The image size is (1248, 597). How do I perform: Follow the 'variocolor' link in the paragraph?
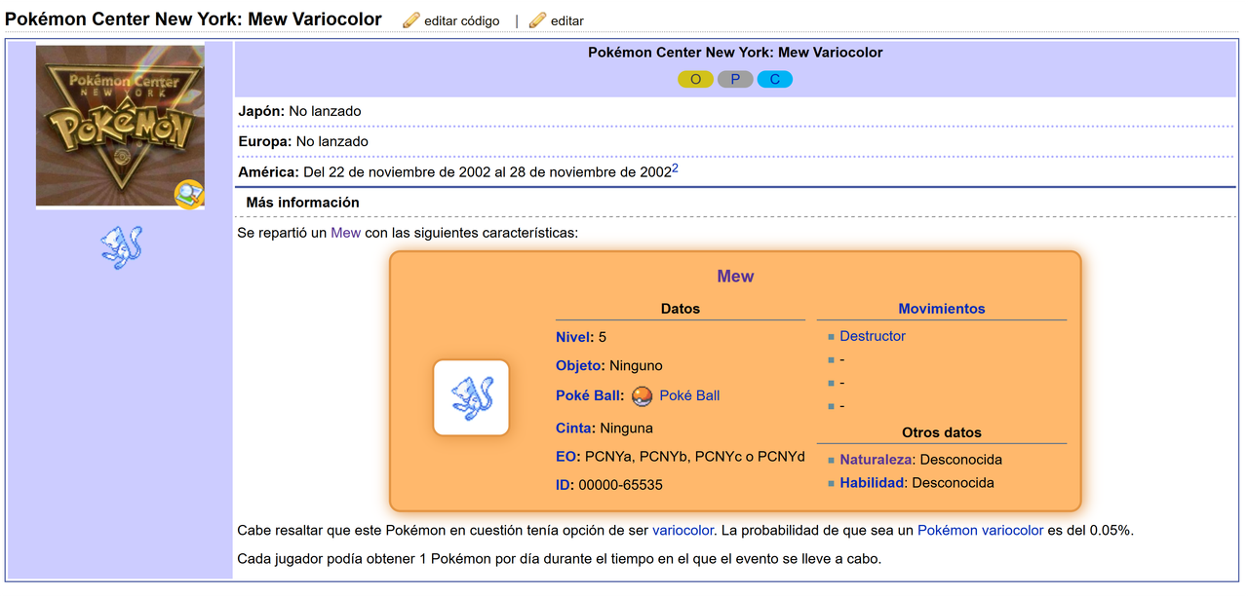coord(683,531)
